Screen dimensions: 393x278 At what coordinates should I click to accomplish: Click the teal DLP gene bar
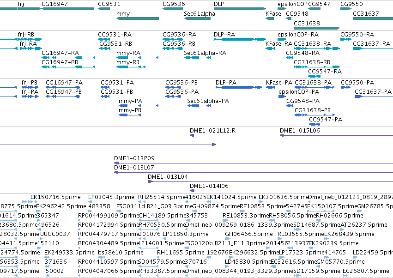240,9
